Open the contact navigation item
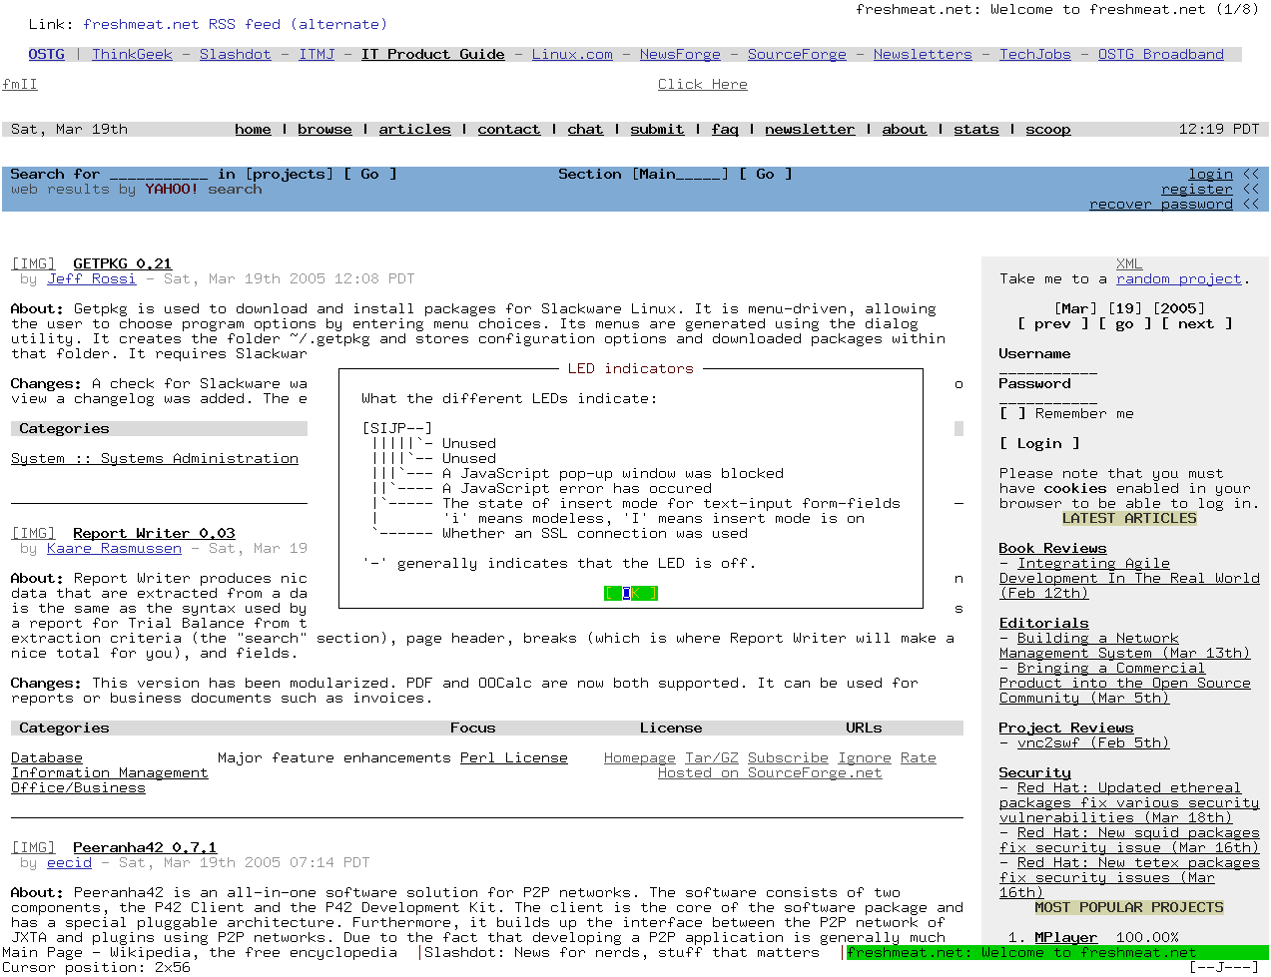Viewport: 1271px width, 977px height. click(x=508, y=129)
